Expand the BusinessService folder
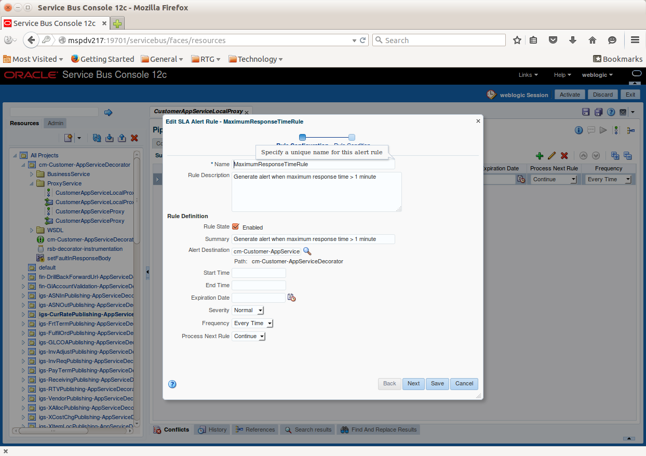Viewport: 646px width, 456px height. [x=32, y=174]
